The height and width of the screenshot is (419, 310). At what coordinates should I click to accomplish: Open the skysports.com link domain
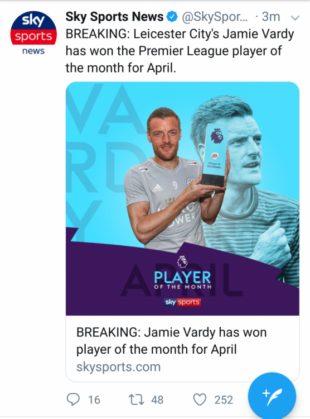pyautogui.click(x=118, y=366)
